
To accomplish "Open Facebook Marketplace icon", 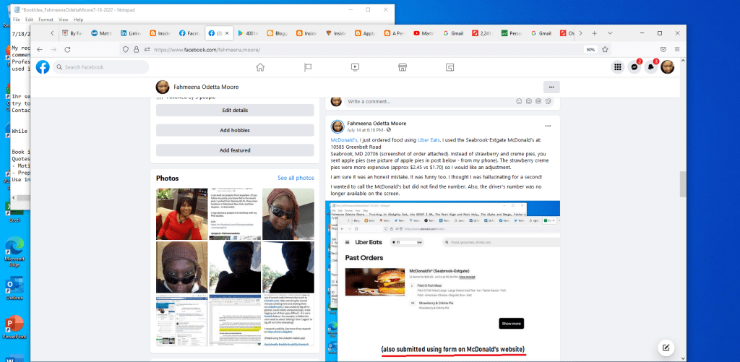I will pyautogui.click(x=403, y=67).
